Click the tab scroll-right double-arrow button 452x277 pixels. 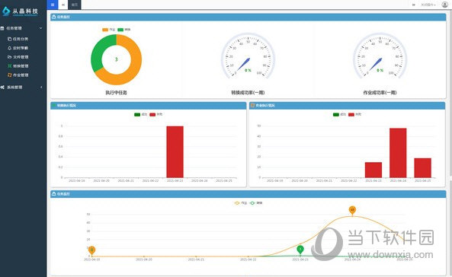tap(414, 5)
